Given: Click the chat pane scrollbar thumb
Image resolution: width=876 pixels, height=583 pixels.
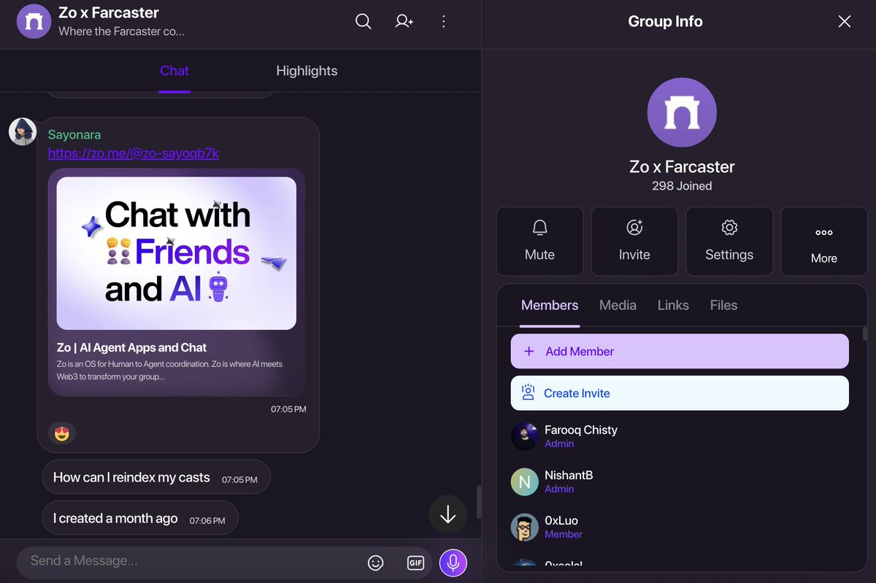Looking at the screenshot, I should click(478, 501).
